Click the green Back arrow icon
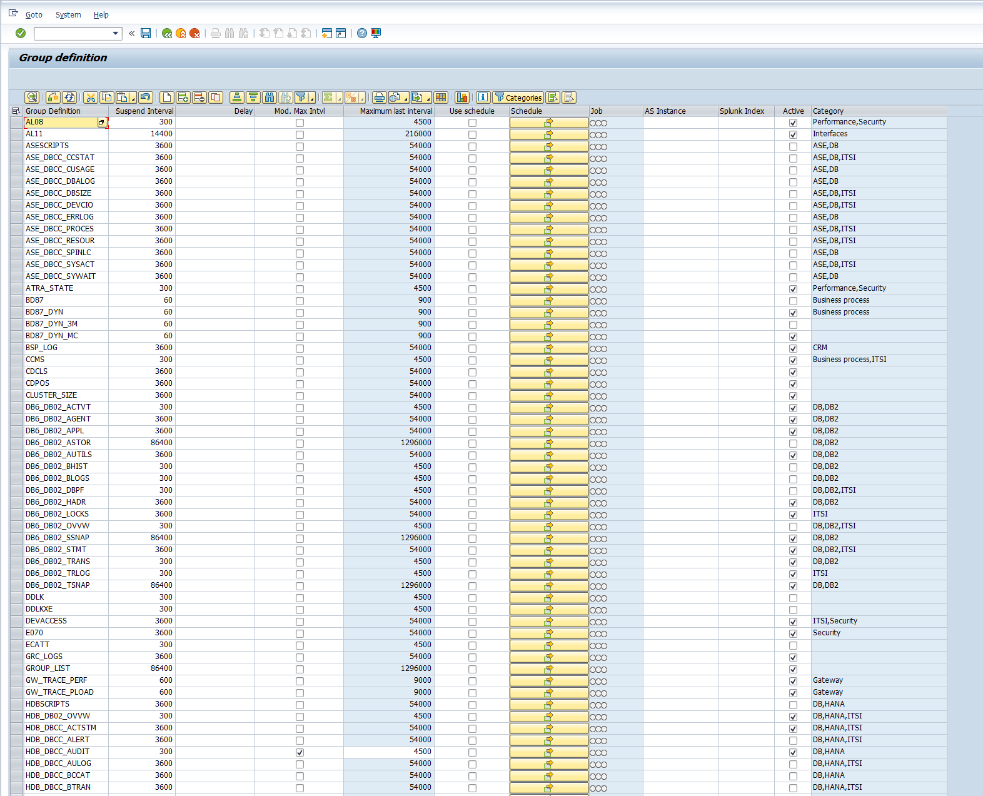The height and width of the screenshot is (796, 983). [167, 33]
